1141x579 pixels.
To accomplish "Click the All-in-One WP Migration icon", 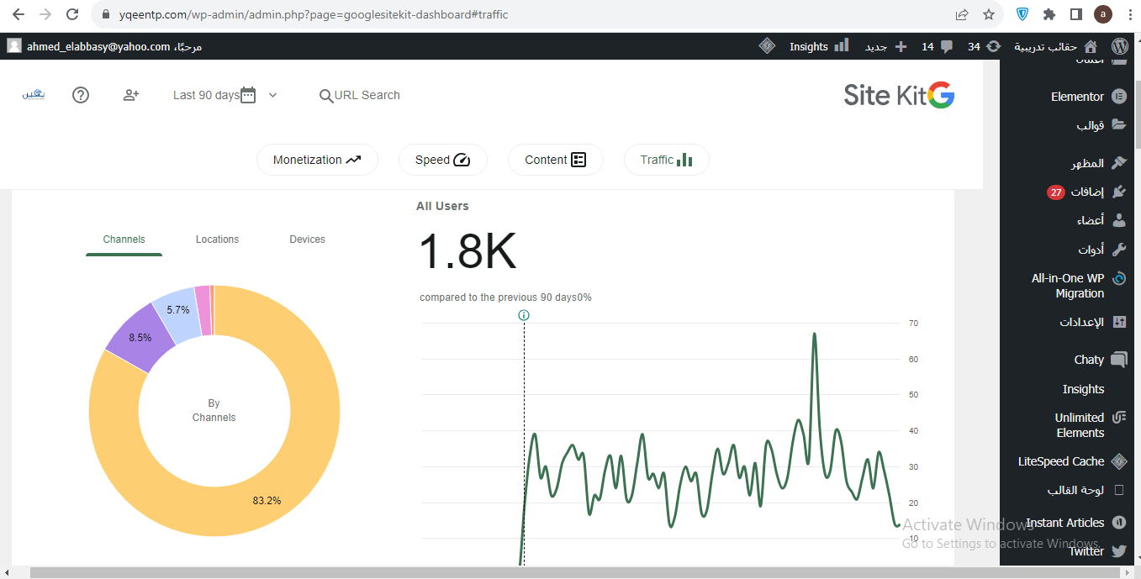I will (1119, 278).
